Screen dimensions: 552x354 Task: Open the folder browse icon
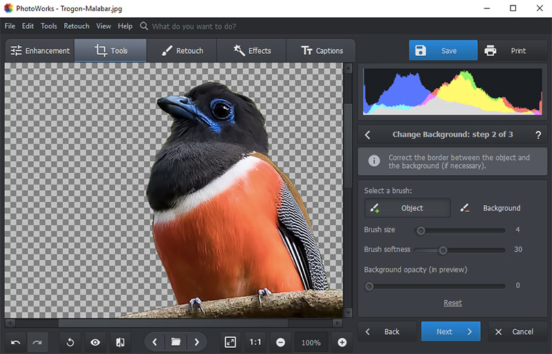[176, 342]
